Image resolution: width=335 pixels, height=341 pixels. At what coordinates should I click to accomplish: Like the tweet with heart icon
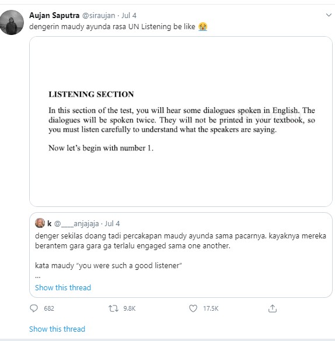pos(193,308)
